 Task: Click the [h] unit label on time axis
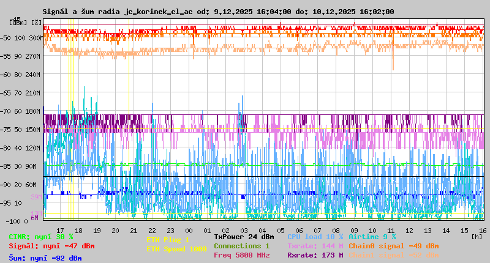pos(477,236)
